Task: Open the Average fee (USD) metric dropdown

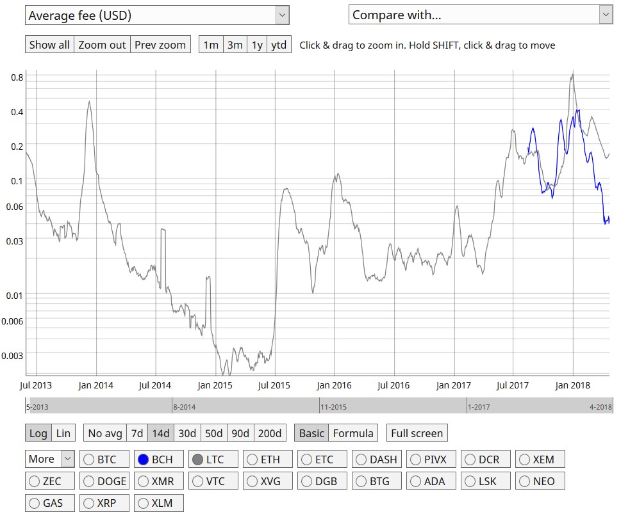Action: (157, 15)
